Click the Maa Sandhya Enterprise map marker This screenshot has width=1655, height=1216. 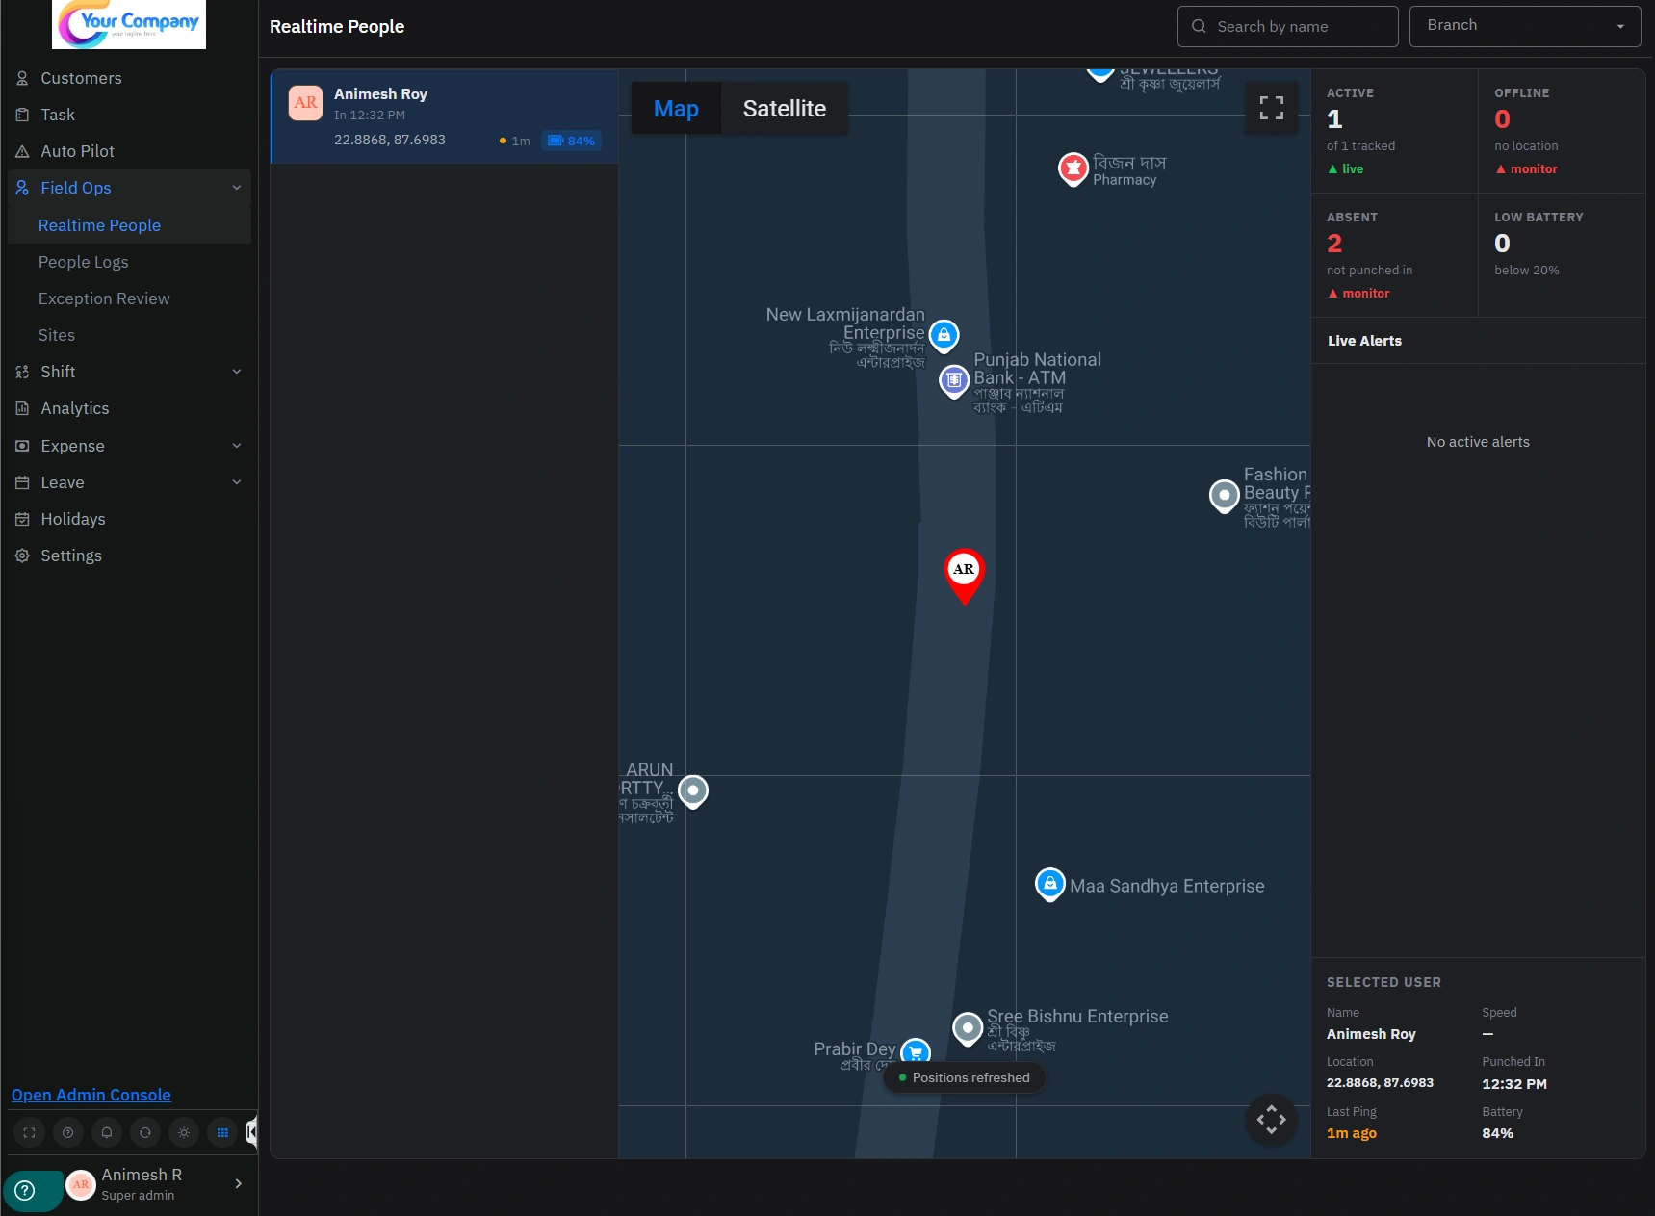coord(1049,884)
